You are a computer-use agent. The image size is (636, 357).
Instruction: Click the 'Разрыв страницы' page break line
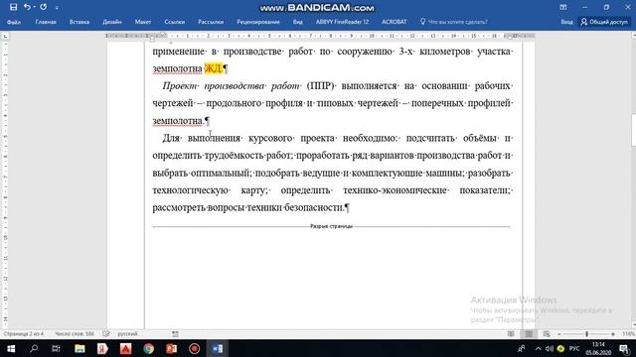coord(331,226)
